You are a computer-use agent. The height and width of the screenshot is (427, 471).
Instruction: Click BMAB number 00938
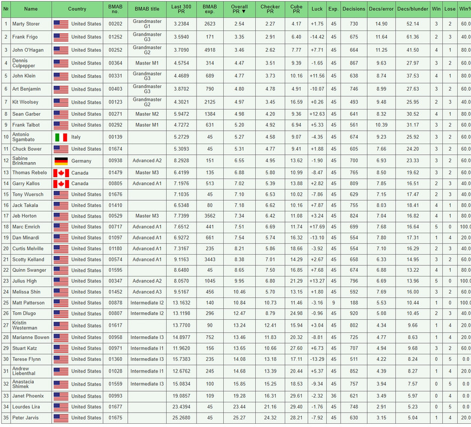tap(115, 161)
